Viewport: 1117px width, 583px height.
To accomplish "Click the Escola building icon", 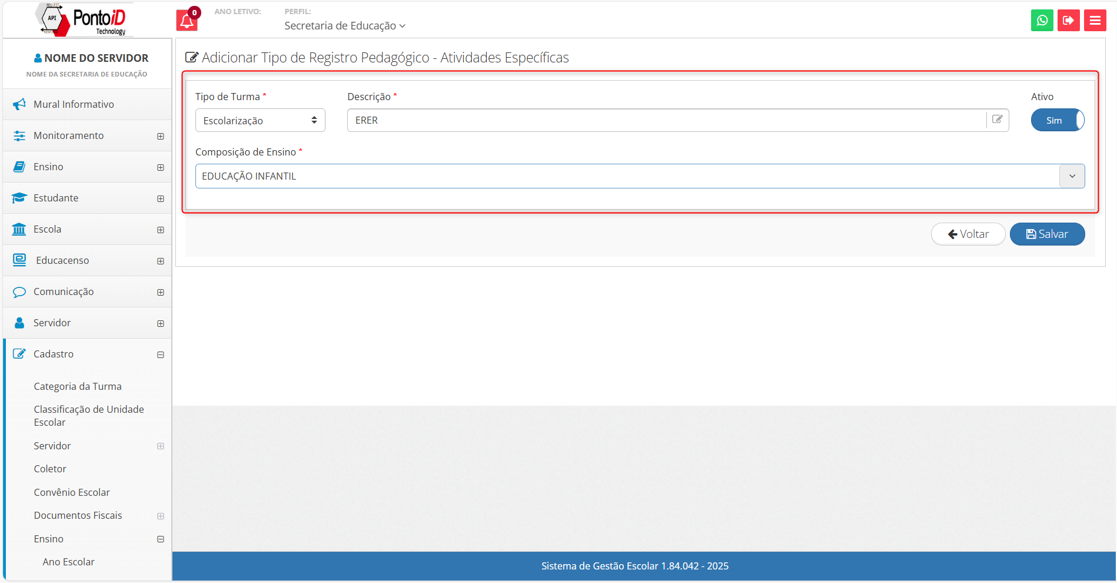I will (x=19, y=229).
